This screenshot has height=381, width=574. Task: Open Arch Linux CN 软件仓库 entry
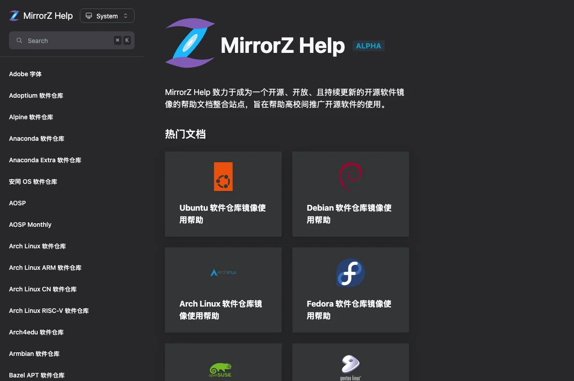click(x=43, y=289)
